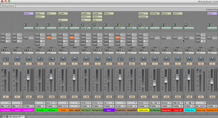Click the yellow Guitar Solo track name label
The image size is (218, 118).
click(x=143, y=110)
